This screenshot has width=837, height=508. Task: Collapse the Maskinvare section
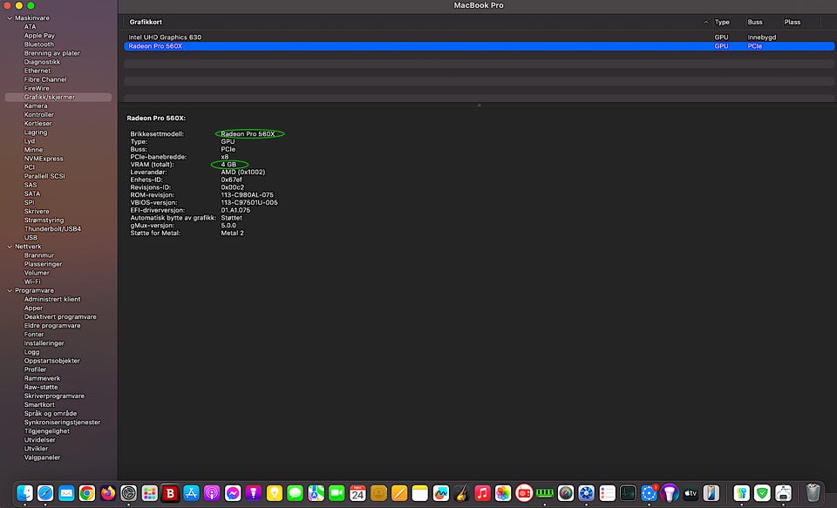pyautogui.click(x=9, y=18)
